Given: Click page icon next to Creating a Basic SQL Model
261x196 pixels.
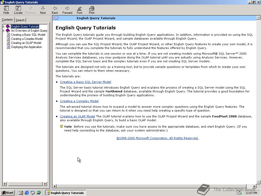Looking at the screenshot, I should point(8,35).
